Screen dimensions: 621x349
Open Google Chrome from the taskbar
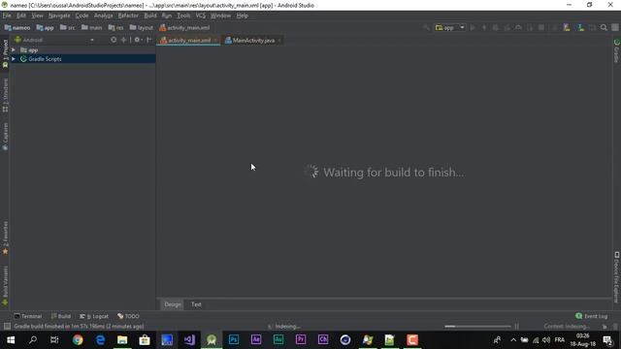coord(78,340)
